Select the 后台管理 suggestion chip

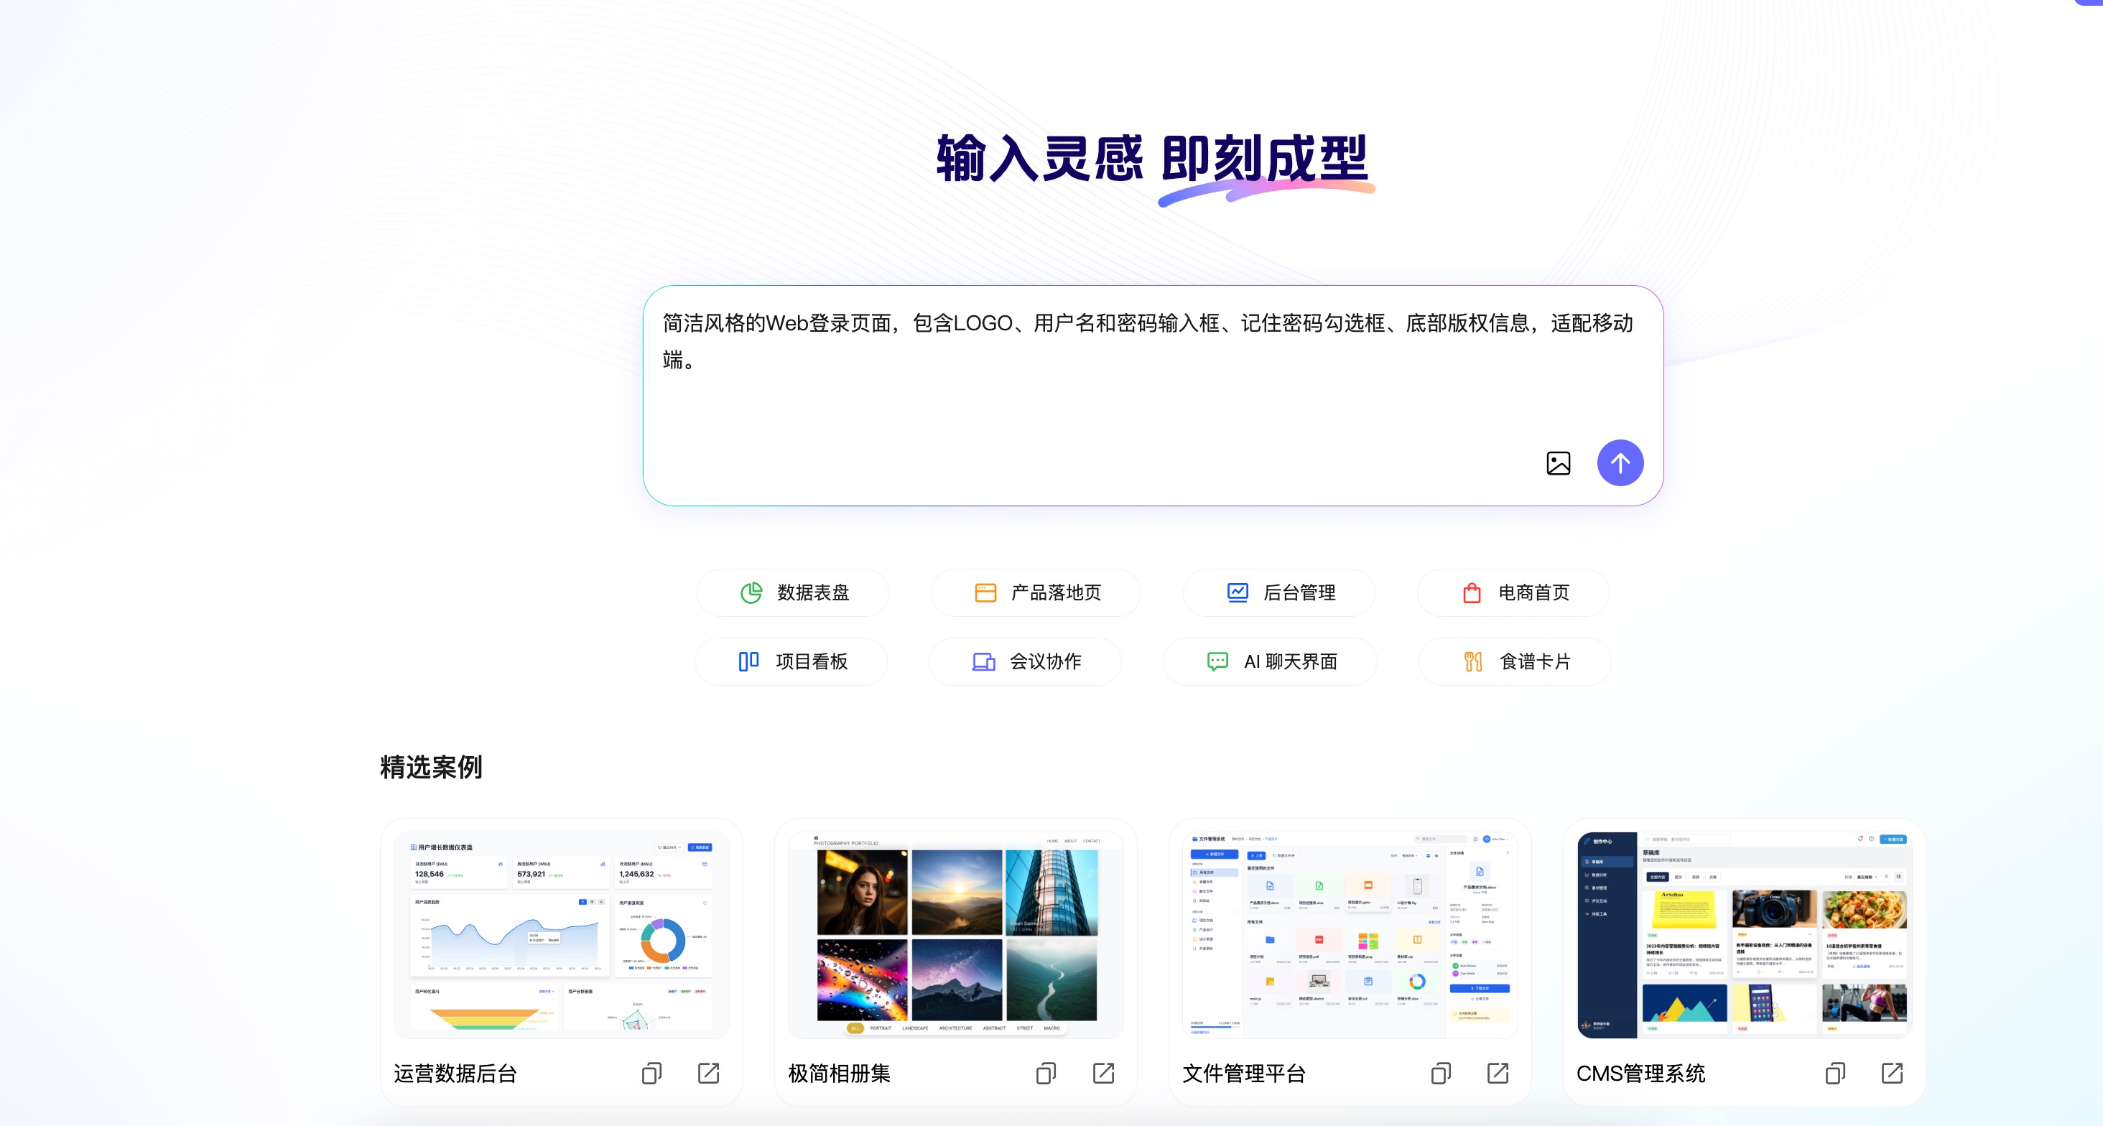pyautogui.click(x=1279, y=592)
